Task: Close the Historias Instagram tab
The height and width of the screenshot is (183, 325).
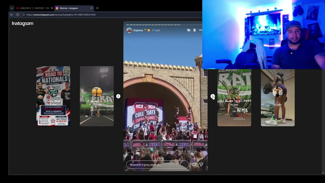Action: (91, 8)
